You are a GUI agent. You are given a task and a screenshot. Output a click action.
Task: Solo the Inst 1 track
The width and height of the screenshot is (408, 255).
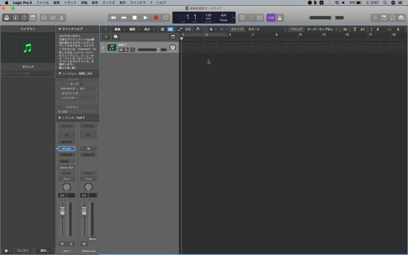pos(126,49)
